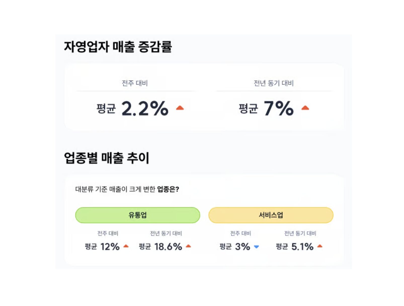Viewport: 404px width, 306px height.
Task: Click the 평균 3% figure under 서비스업
Action: pyautogui.click(x=235, y=246)
